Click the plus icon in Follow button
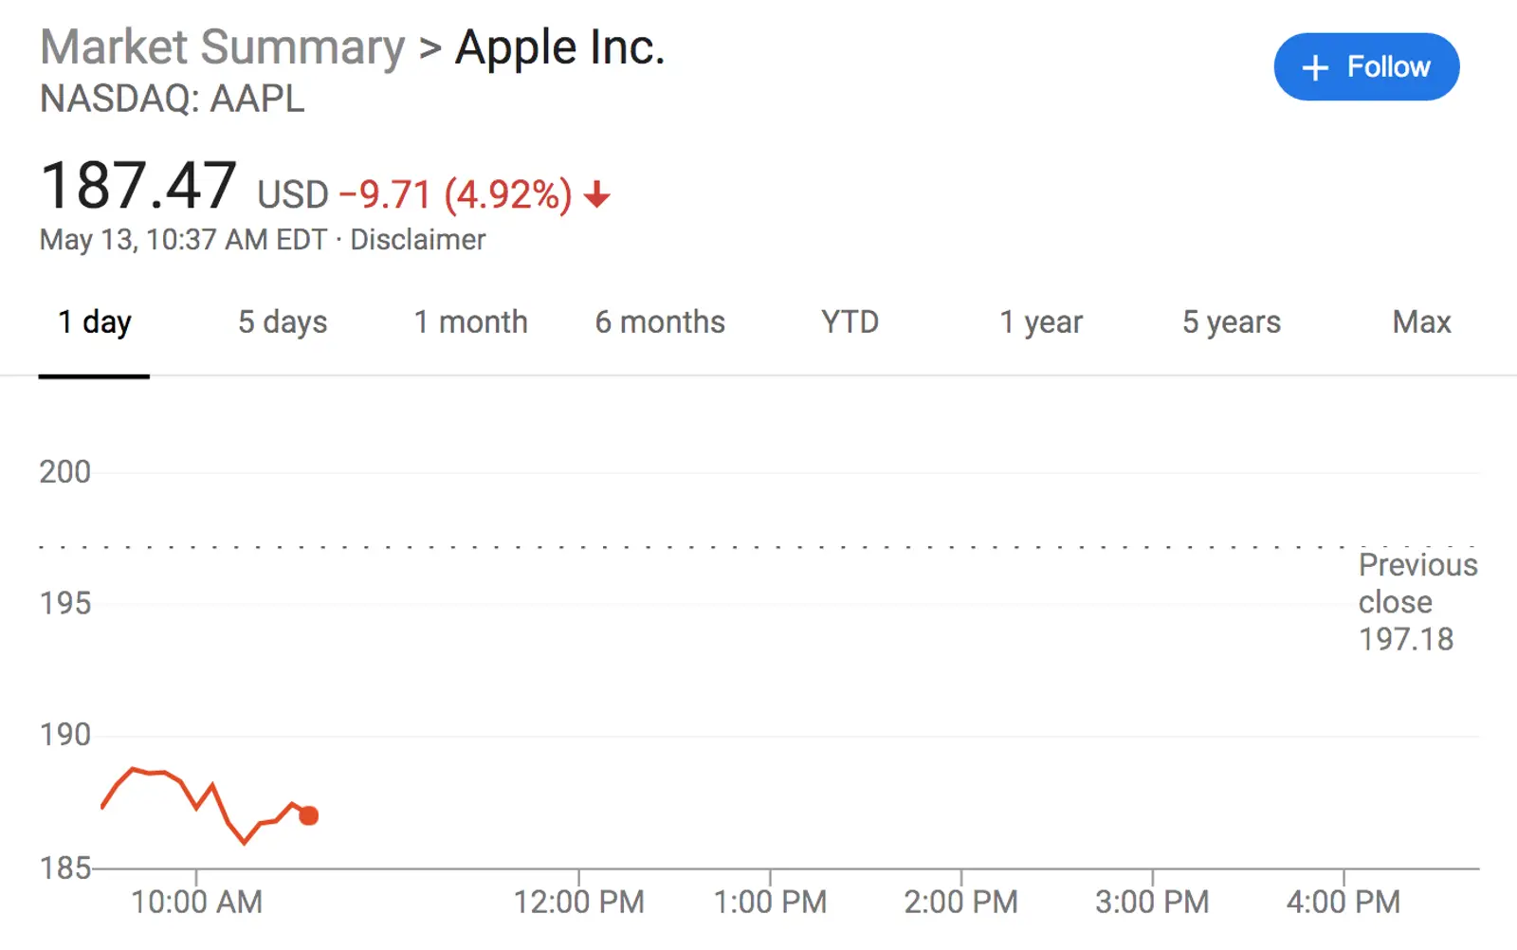This screenshot has width=1517, height=950. 1315,67
